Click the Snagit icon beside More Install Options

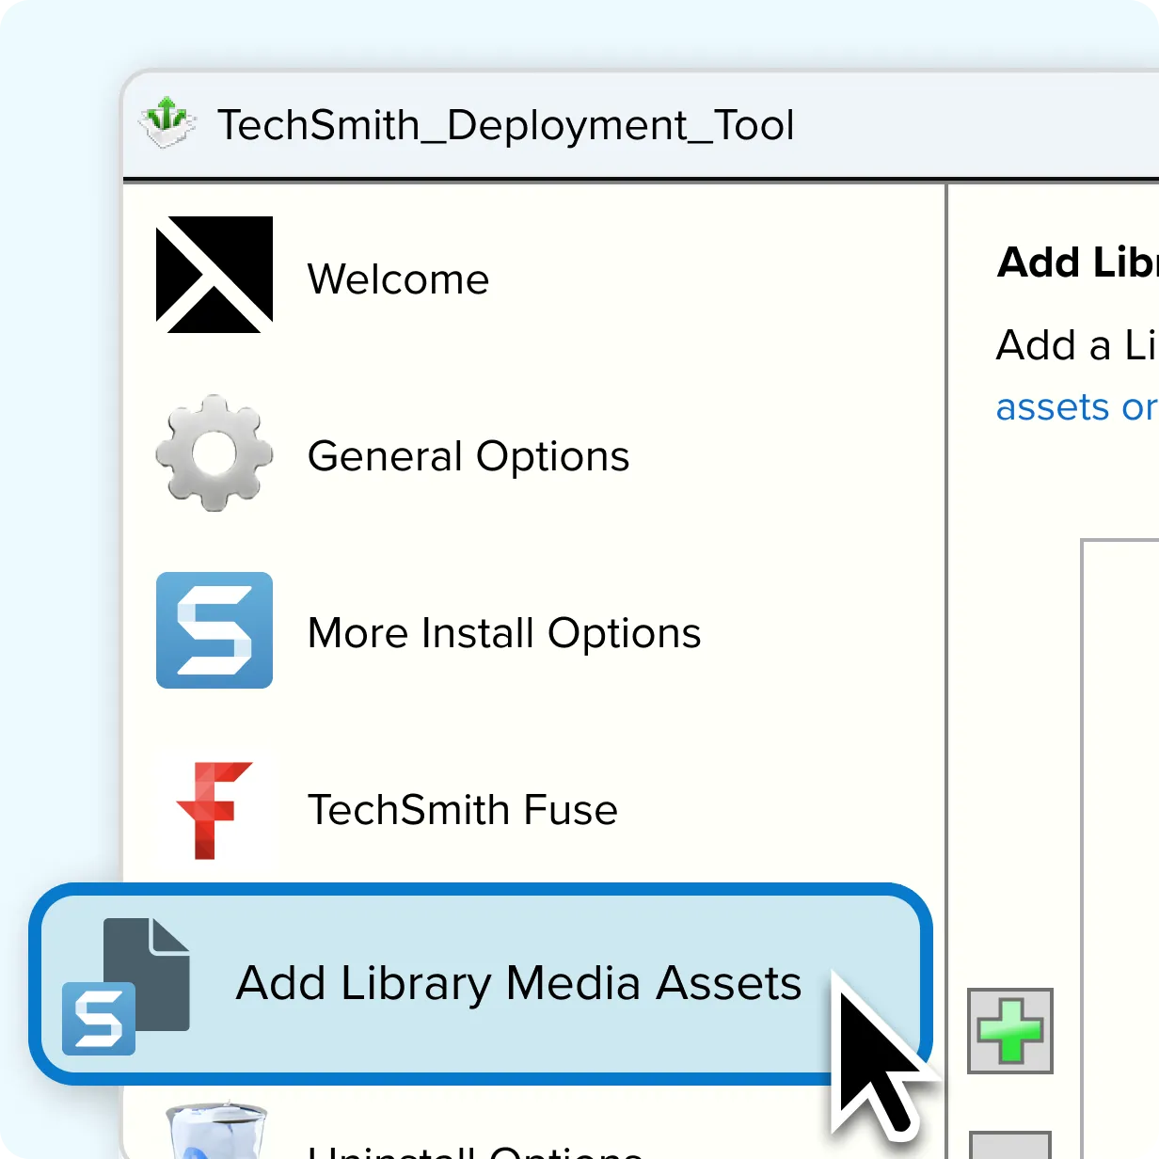click(x=214, y=630)
